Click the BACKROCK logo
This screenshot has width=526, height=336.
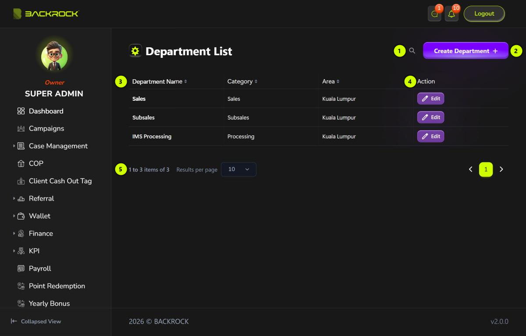[46, 14]
